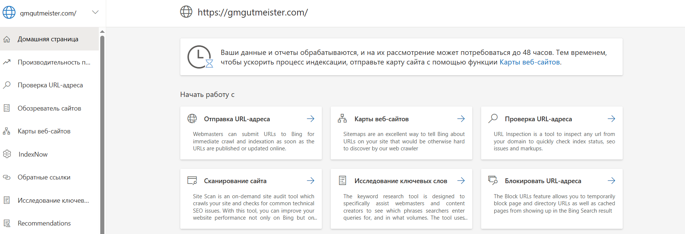Click globe icon on Отправка URL-адреса card
The width and height of the screenshot is (685, 234).
[x=192, y=119]
